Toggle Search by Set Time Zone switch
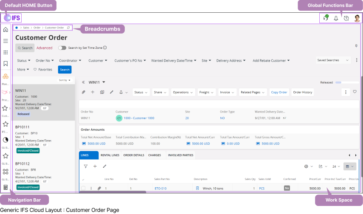Viewport: 363px width, 214px height. pyautogui.click(x=62, y=48)
